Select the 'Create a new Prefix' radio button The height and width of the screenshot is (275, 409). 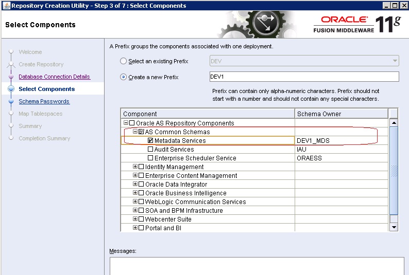[123, 77]
